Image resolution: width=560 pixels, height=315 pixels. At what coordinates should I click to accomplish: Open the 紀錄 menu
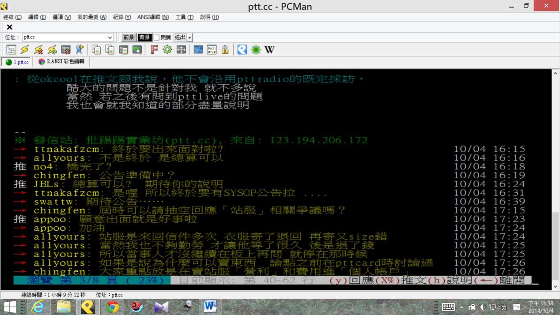[x=122, y=17]
